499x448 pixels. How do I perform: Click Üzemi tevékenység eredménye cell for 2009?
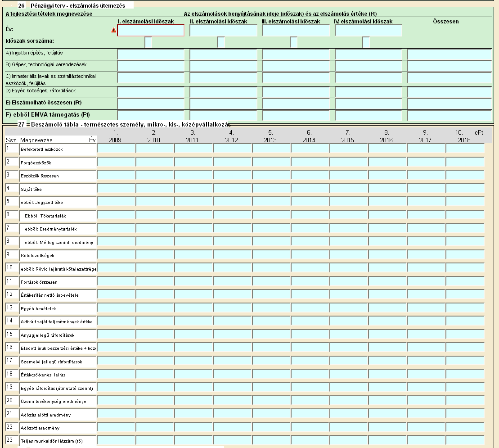click(116, 401)
